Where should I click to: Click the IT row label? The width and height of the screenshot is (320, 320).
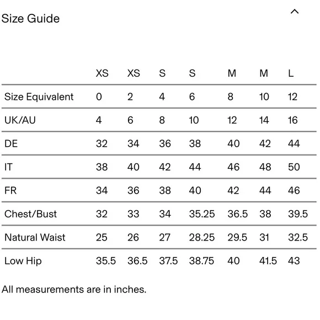[x=9, y=167]
